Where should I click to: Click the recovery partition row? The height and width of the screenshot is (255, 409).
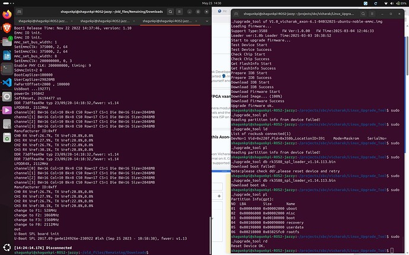[267, 222]
